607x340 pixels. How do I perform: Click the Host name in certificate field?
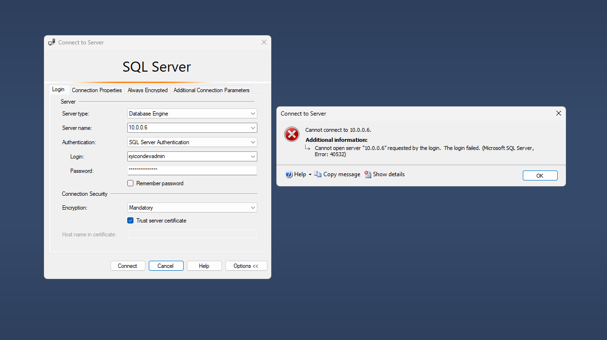pos(192,234)
